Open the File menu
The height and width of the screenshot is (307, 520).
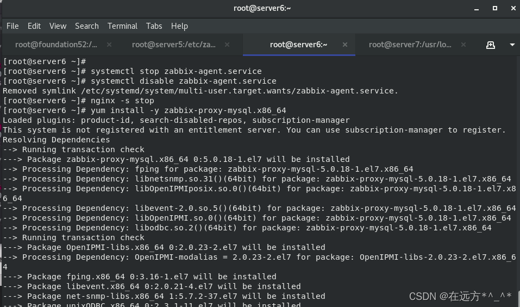(12, 26)
